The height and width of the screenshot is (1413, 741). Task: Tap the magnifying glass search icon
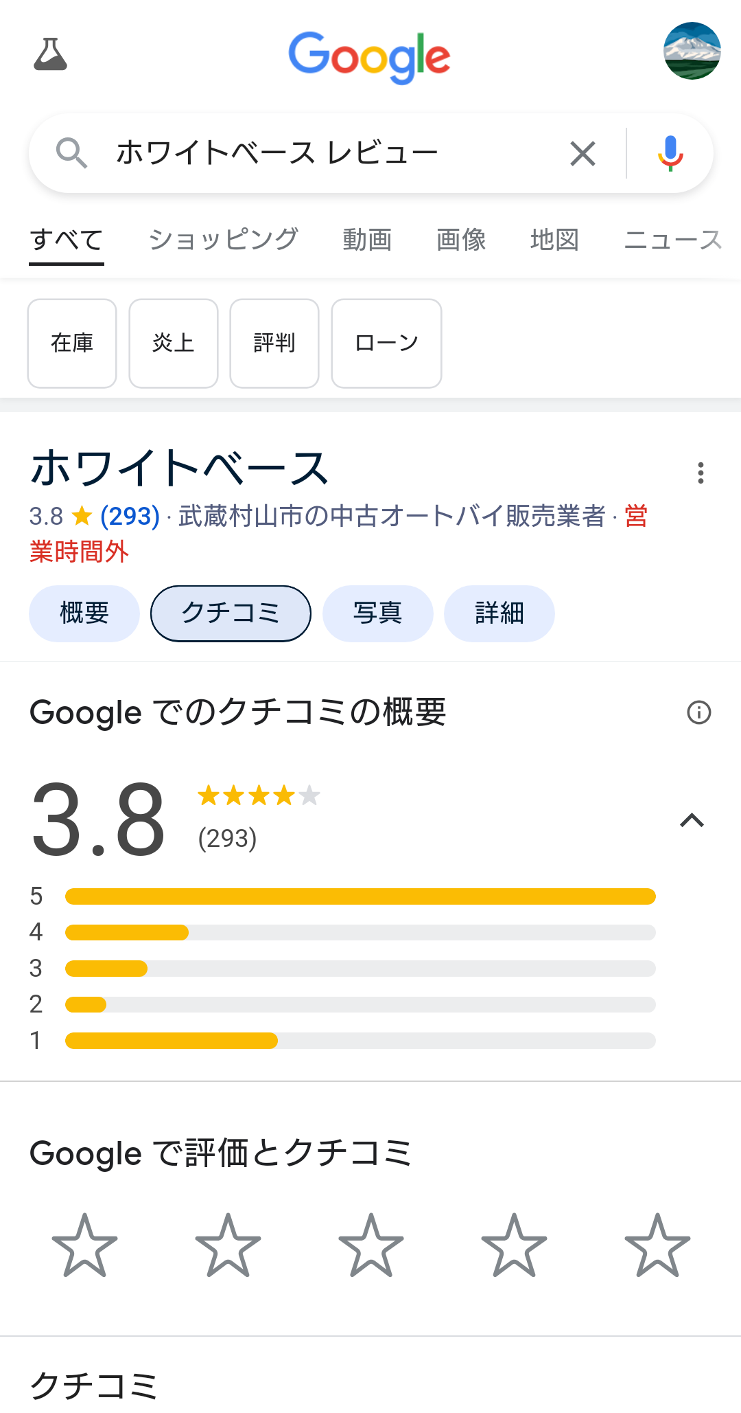[71, 153]
